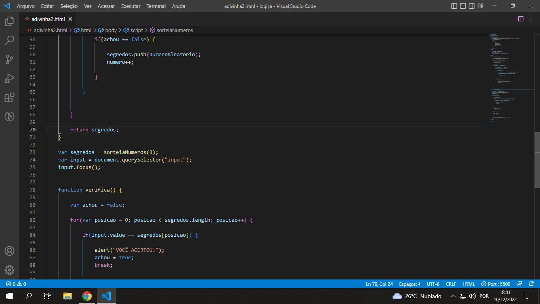Click the split editor right icon
The height and width of the screenshot is (304, 540).
pos(521,19)
